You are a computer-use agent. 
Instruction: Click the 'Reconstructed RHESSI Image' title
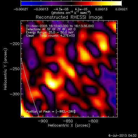(69, 17)
